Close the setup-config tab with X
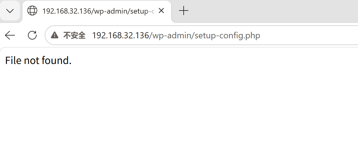 (x=161, y=11)
